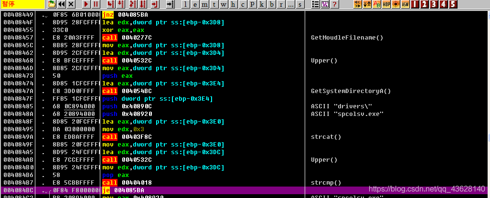
Task: Open Executable modules with 'e' button
Action: tap(194, 4)
